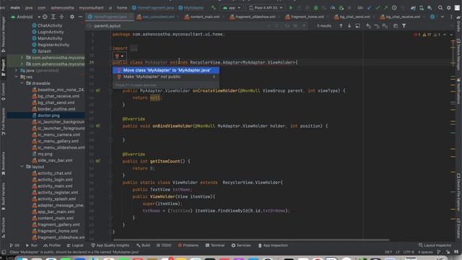The width and height of the screenshot is (462, 260).
Task: Click Git push arrow icon
Action: (385, 8)
